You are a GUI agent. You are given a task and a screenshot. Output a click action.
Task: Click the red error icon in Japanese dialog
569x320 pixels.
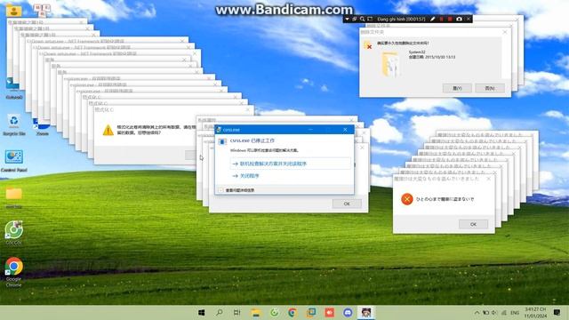pos(407,199)
